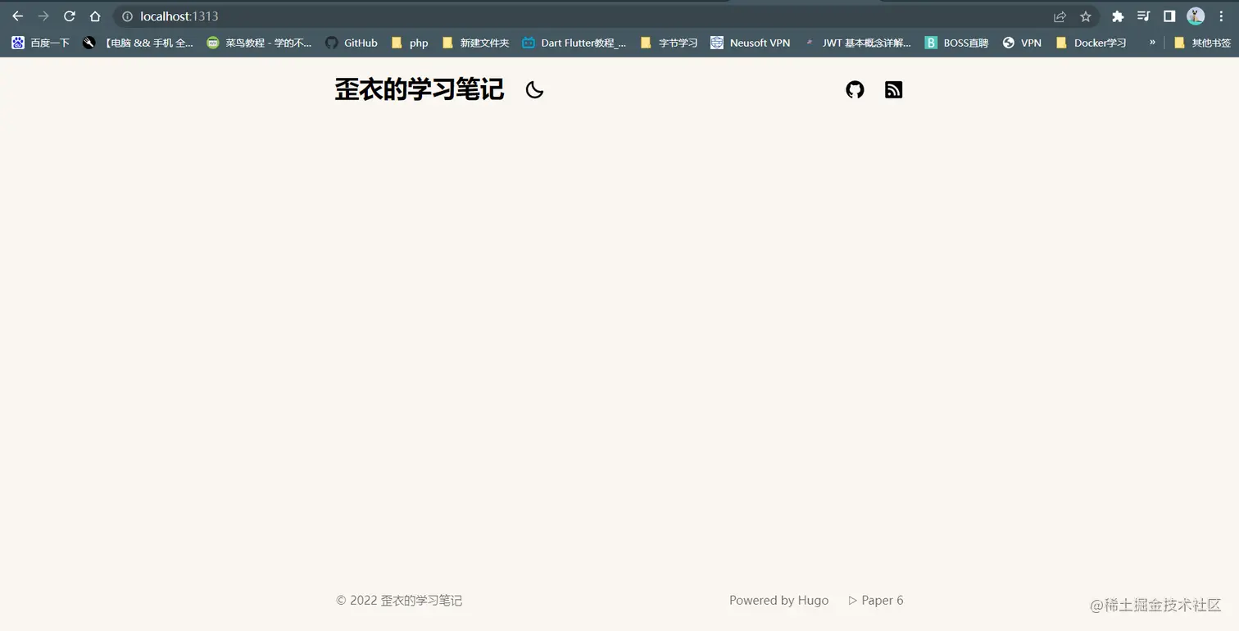
Task: Bookmark this page with the star icon
Action: 1085,16
